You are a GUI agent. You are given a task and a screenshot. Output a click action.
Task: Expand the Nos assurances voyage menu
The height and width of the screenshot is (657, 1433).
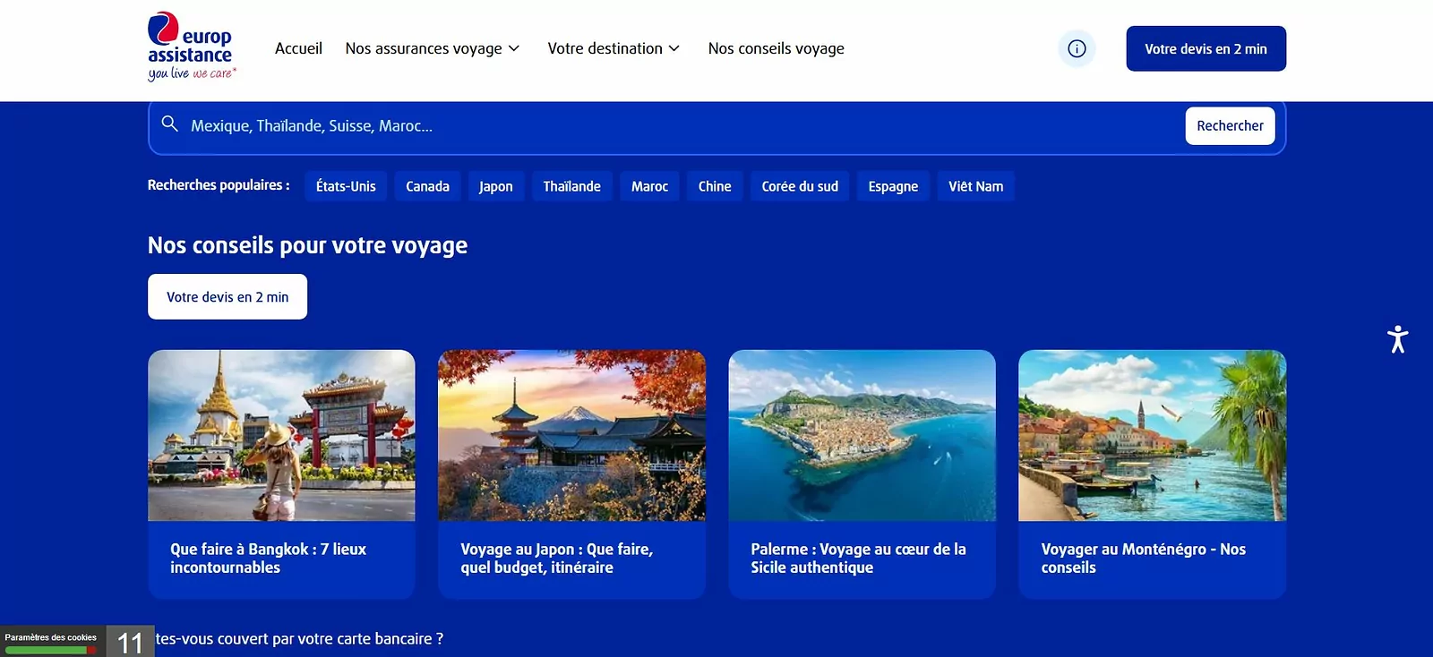click(x=433, y=48)
